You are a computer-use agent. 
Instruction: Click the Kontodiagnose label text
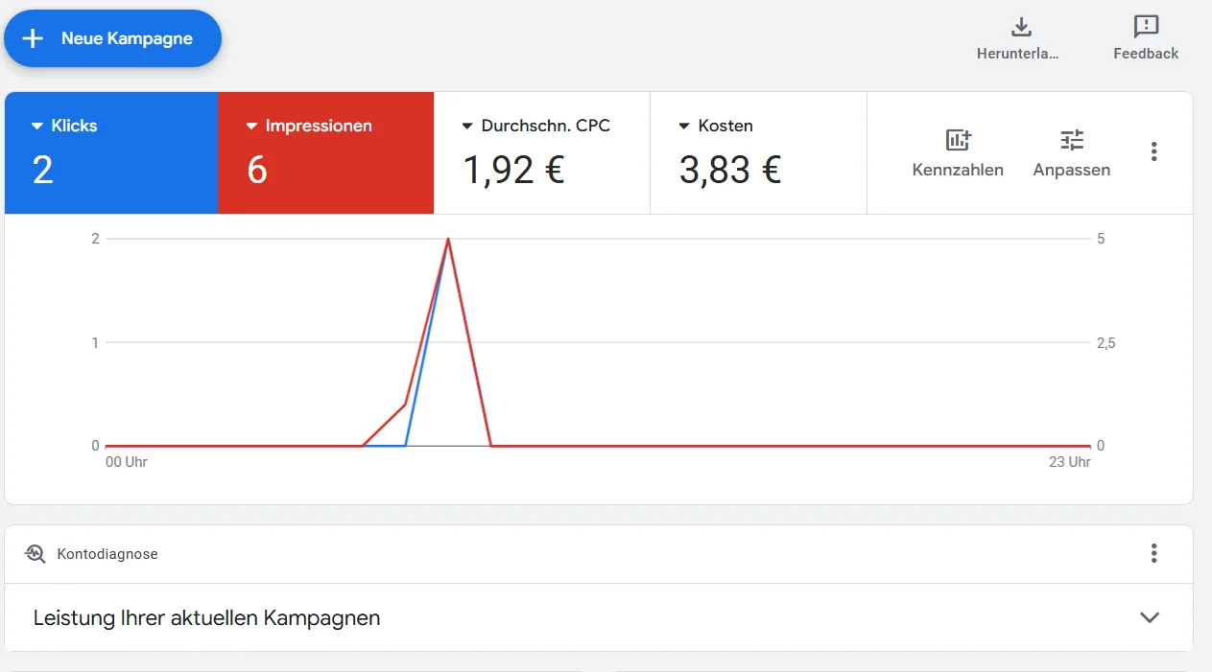tap(107, 554)
